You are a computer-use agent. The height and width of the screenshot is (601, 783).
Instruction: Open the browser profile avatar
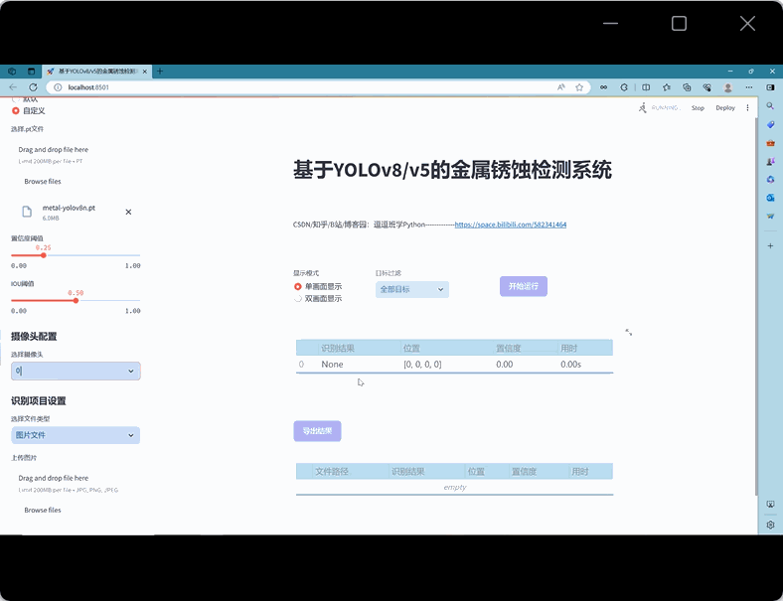pos(728,87)
